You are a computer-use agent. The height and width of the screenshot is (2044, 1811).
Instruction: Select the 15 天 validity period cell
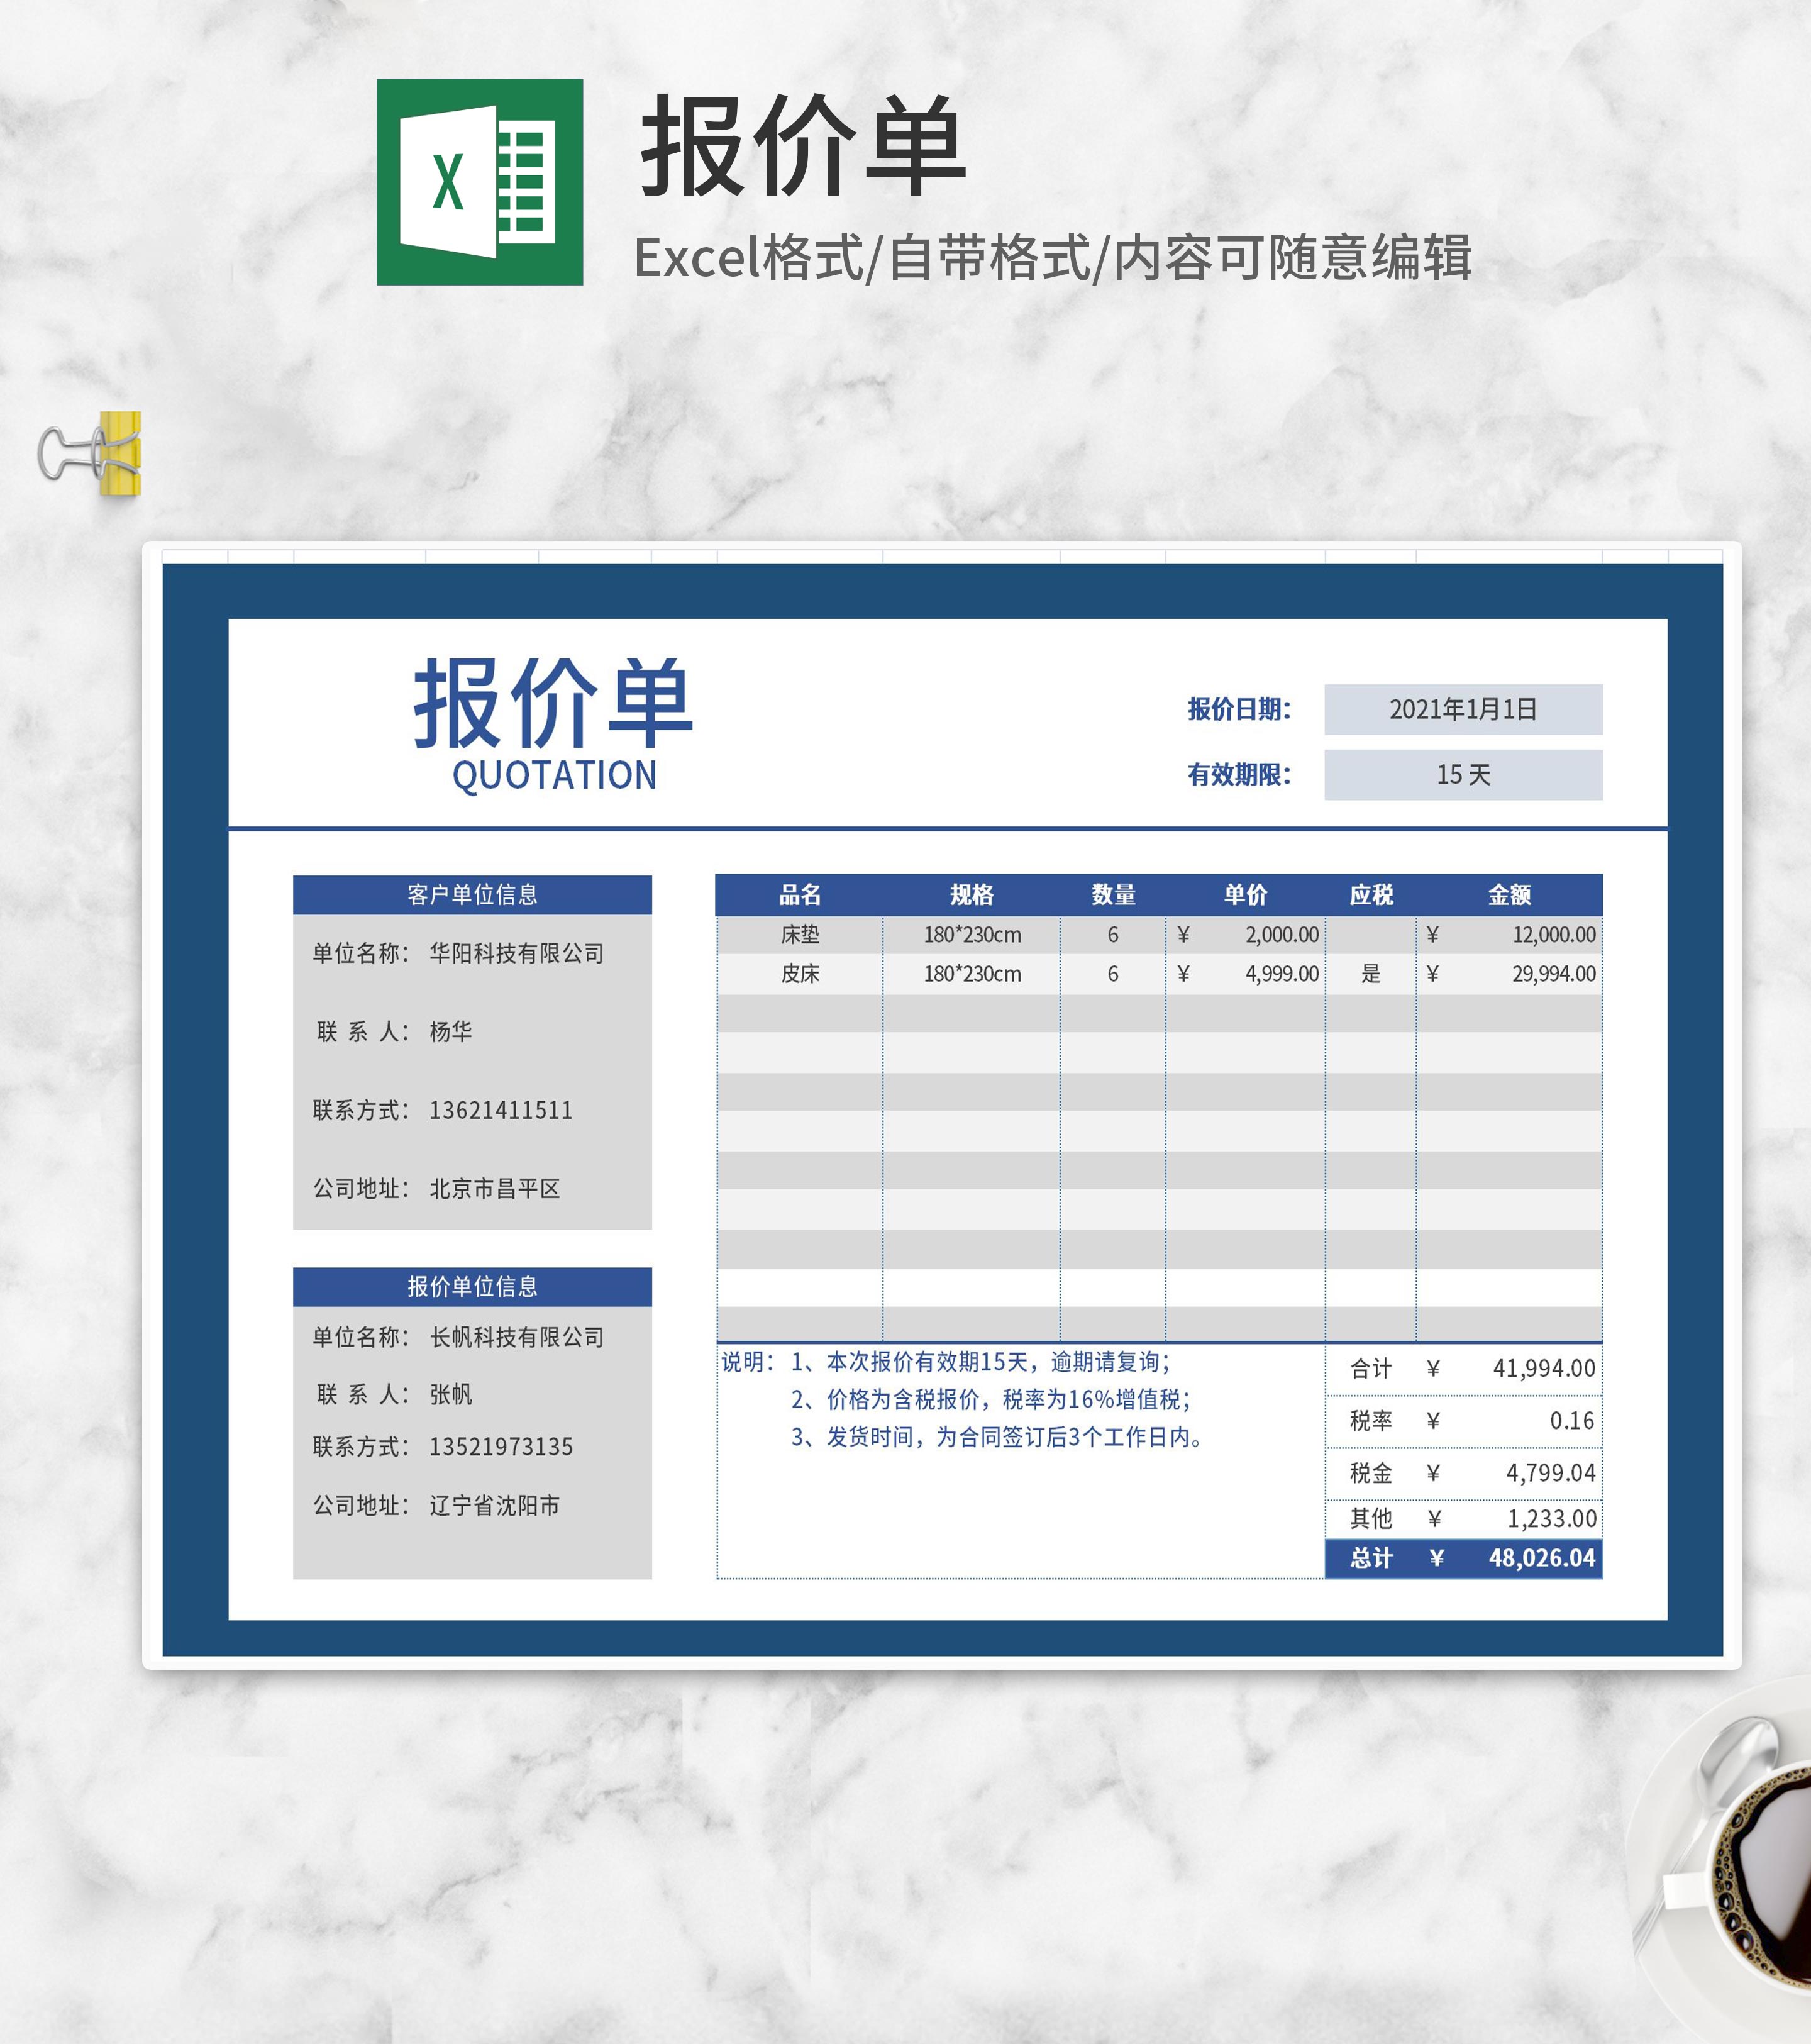[x=1462, y=775]
